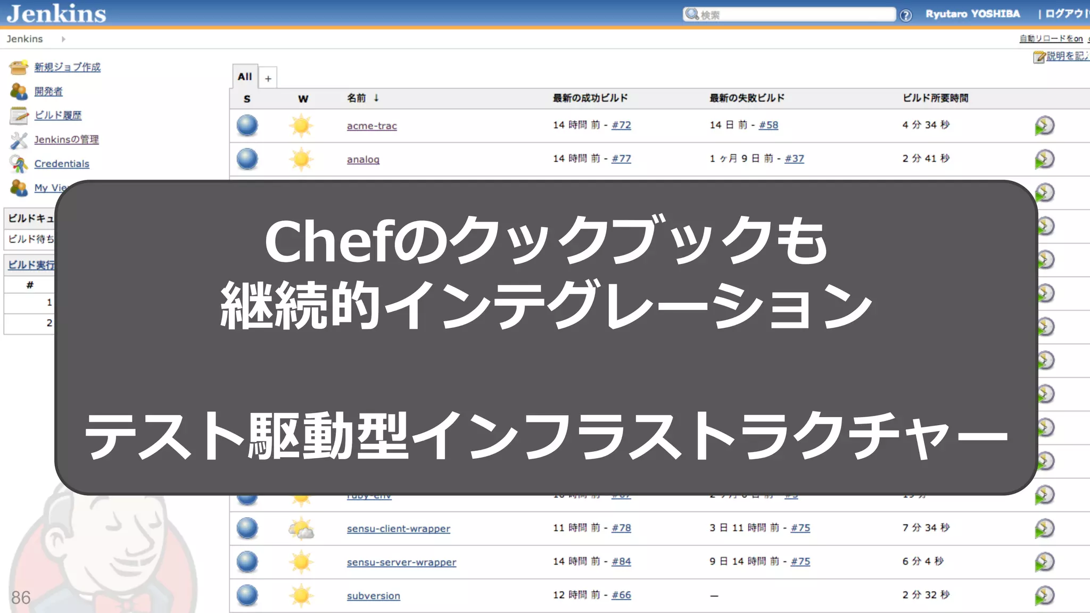Image resolution: width=1090 pixels, height=613 pixels.
Task: Click user name Ryutaro YOSHIBA
Action: (973, 14)
